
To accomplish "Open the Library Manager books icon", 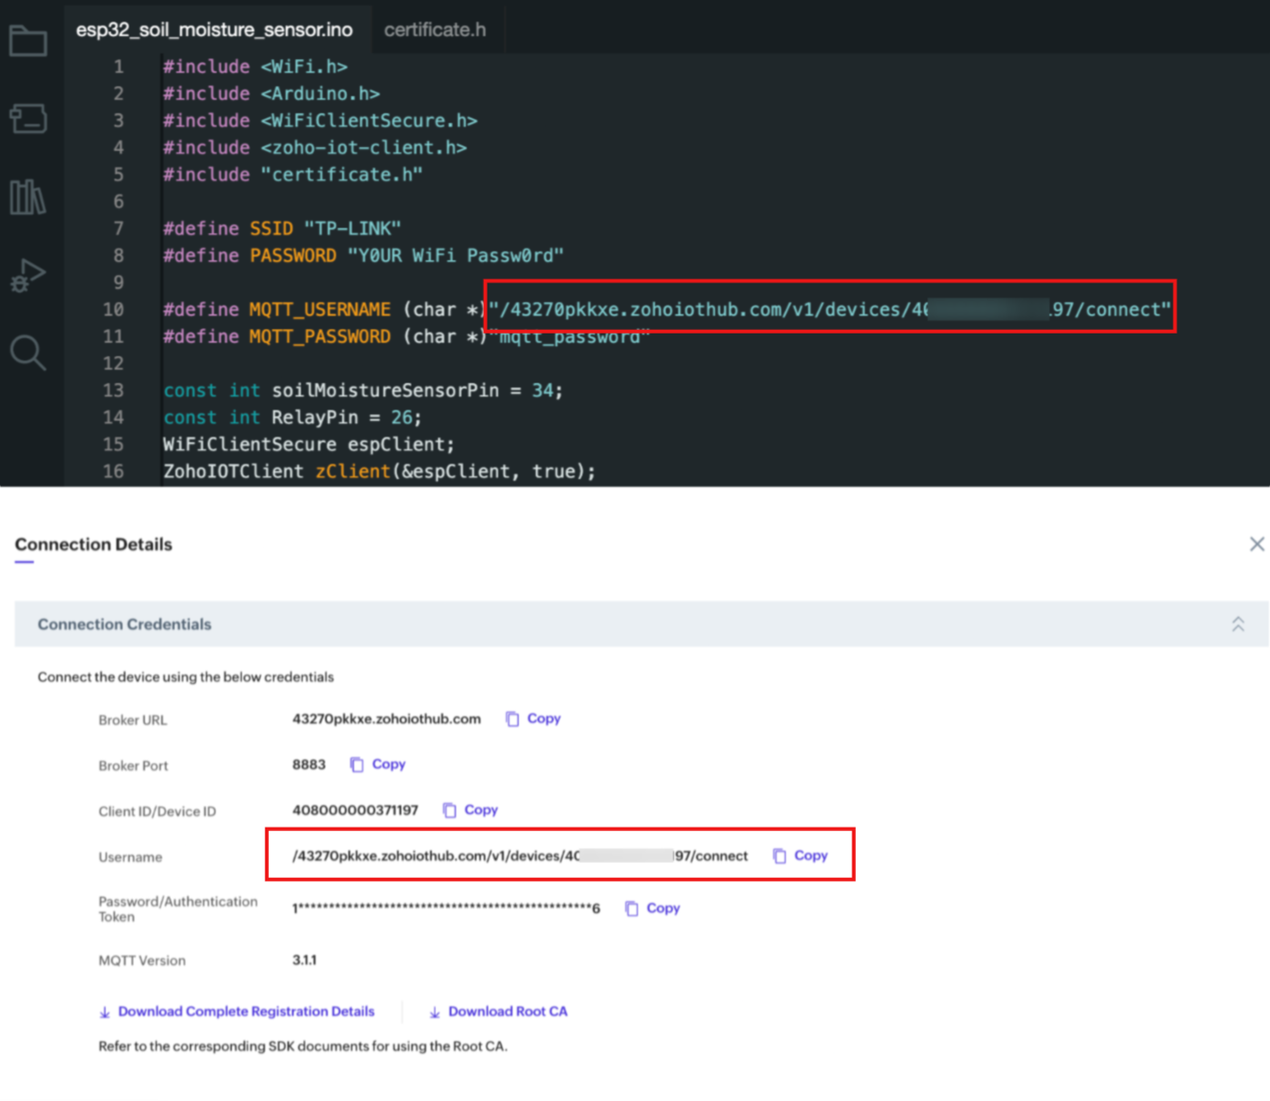I will 28,196.
